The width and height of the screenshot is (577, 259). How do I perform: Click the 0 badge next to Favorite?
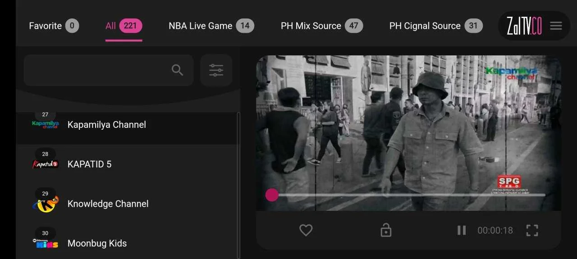click(x=72, y=26)
